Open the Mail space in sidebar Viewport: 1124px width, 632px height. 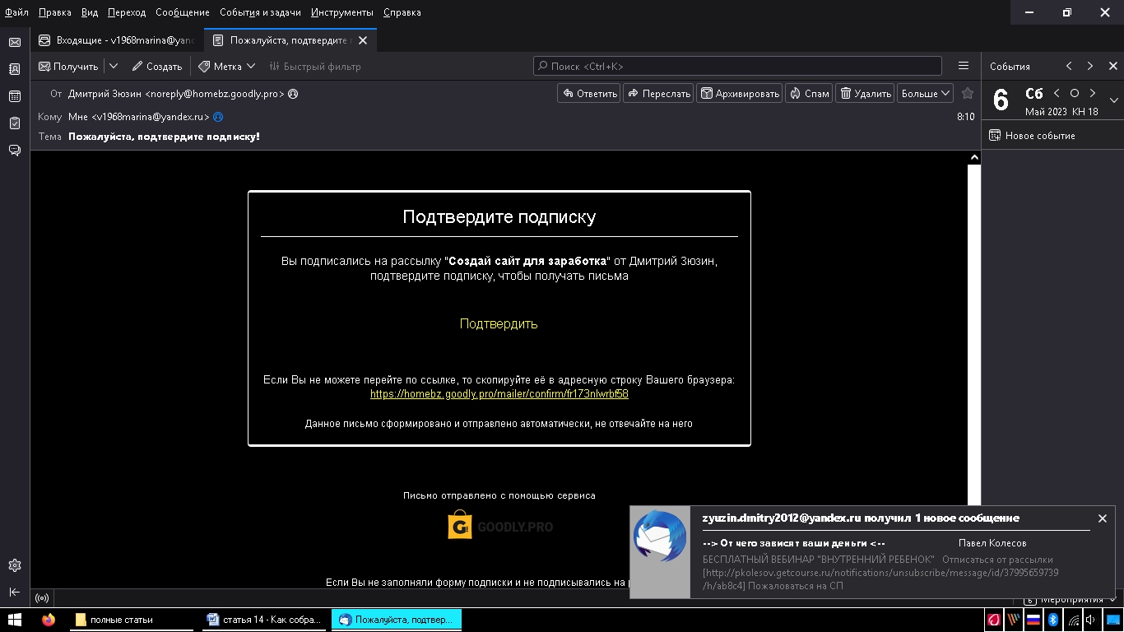click(x=14, y=43)
